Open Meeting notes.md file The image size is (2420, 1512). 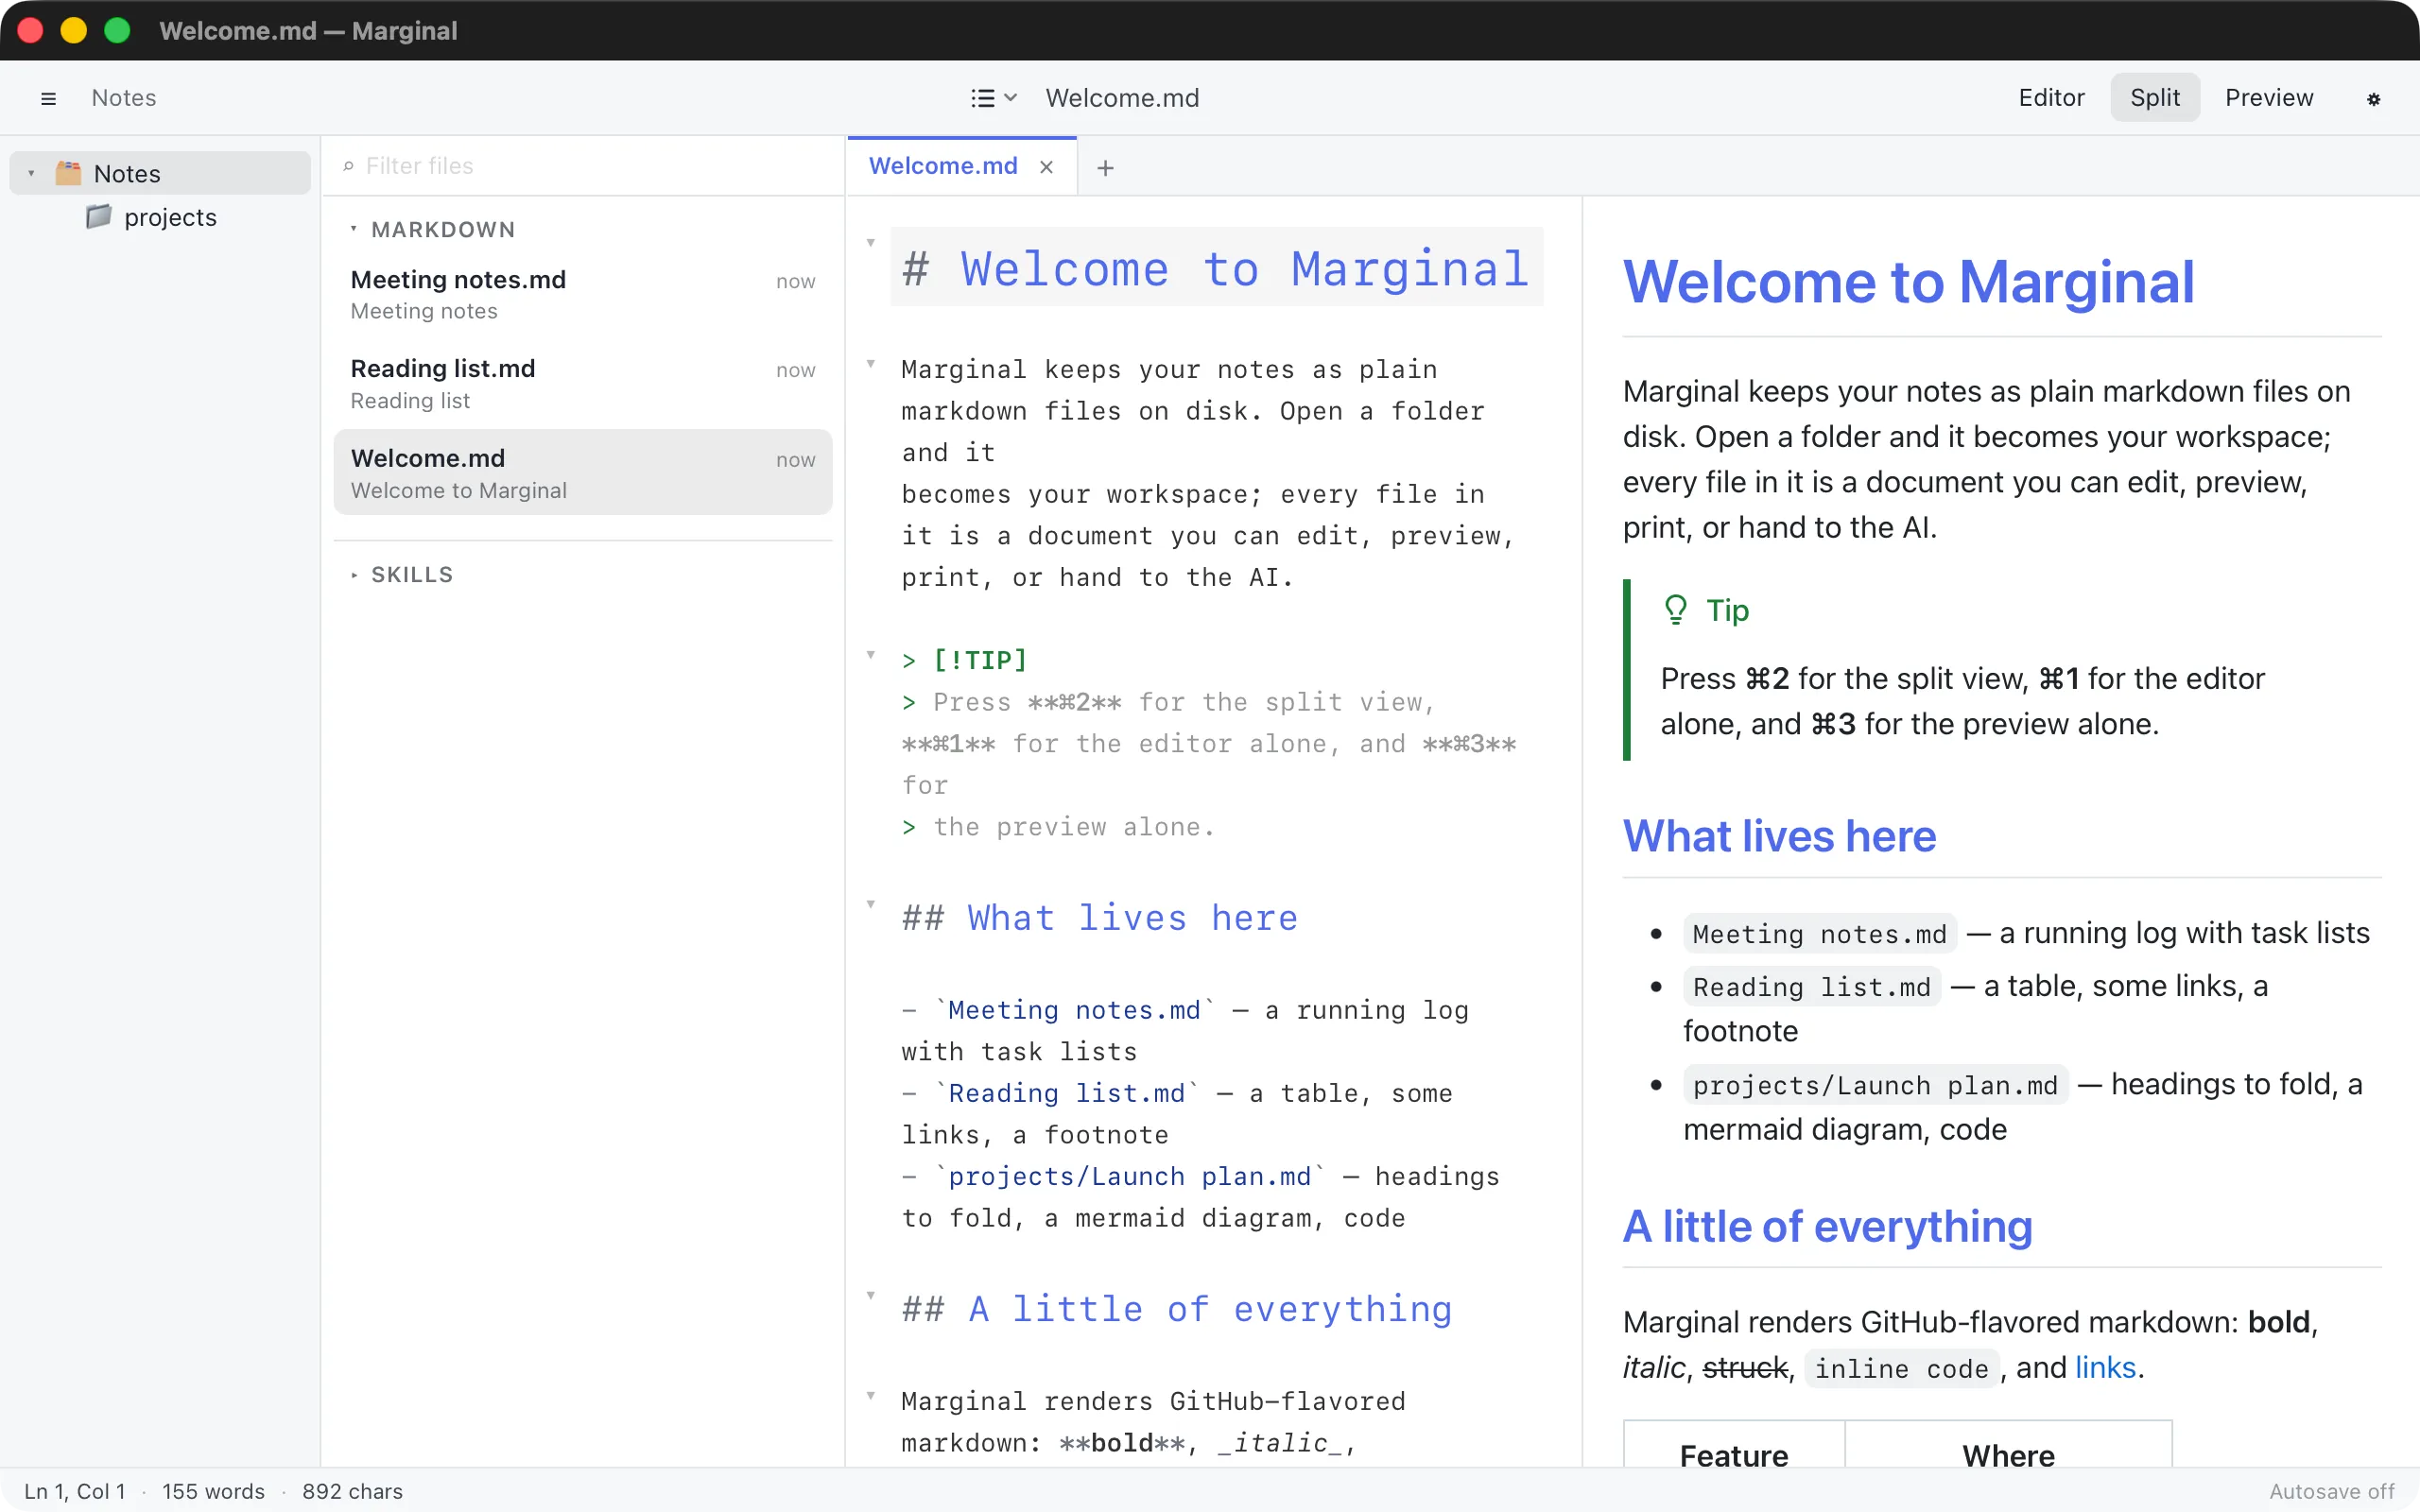[x=583, y=294]
